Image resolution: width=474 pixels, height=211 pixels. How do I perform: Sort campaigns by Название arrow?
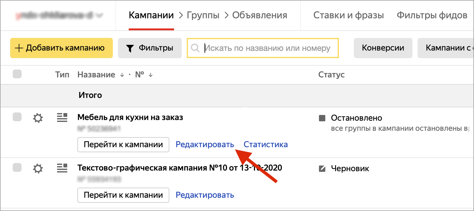point(122,75)
